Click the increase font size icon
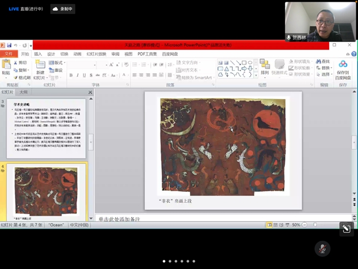 (x=111, y=65)
